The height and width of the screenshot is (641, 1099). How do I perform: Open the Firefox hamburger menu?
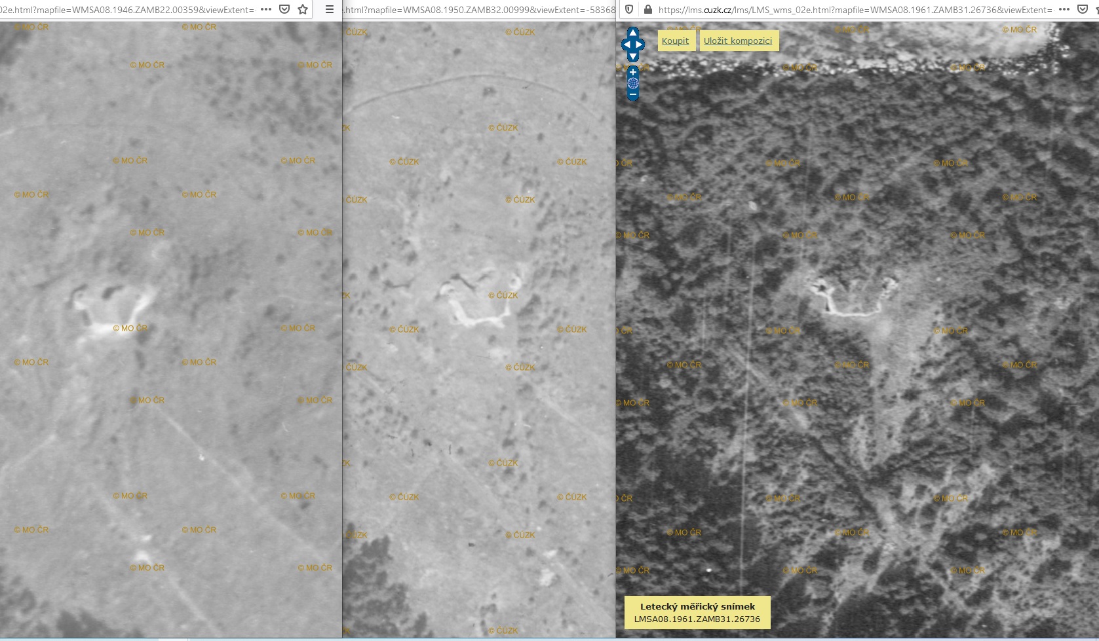point(330,9)
